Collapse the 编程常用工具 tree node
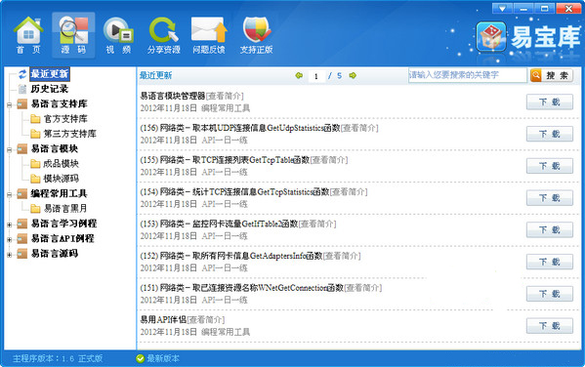The height and width of the screenshot is (367, 585). pyautogui.click(x=10, y=194)
